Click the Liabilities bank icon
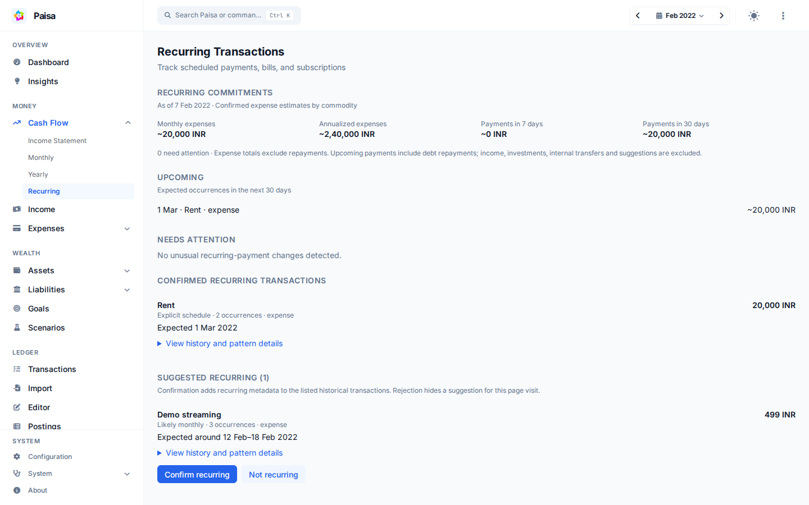809x505 pixels. pos(17,290)
